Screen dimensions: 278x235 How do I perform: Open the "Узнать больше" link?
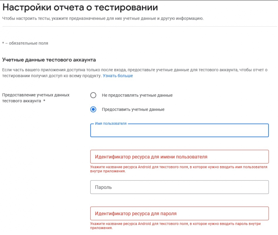coord(118,76)
